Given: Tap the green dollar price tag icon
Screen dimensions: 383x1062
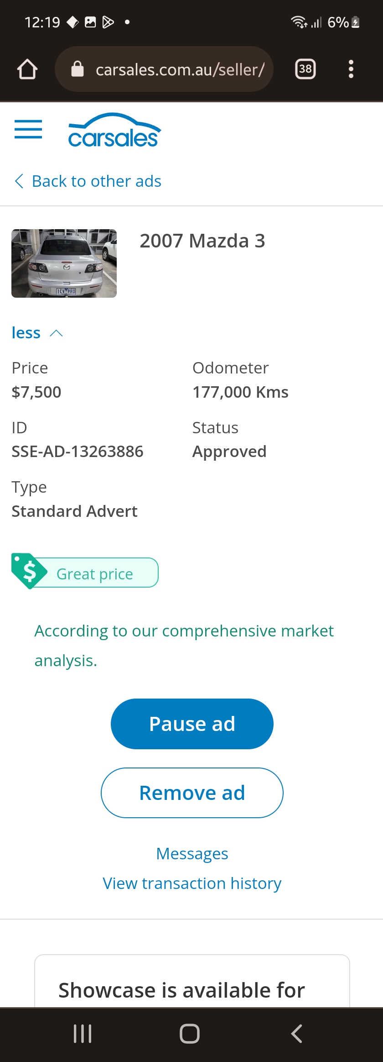Looking at the screenshot, I should click(x=29, y=571).
